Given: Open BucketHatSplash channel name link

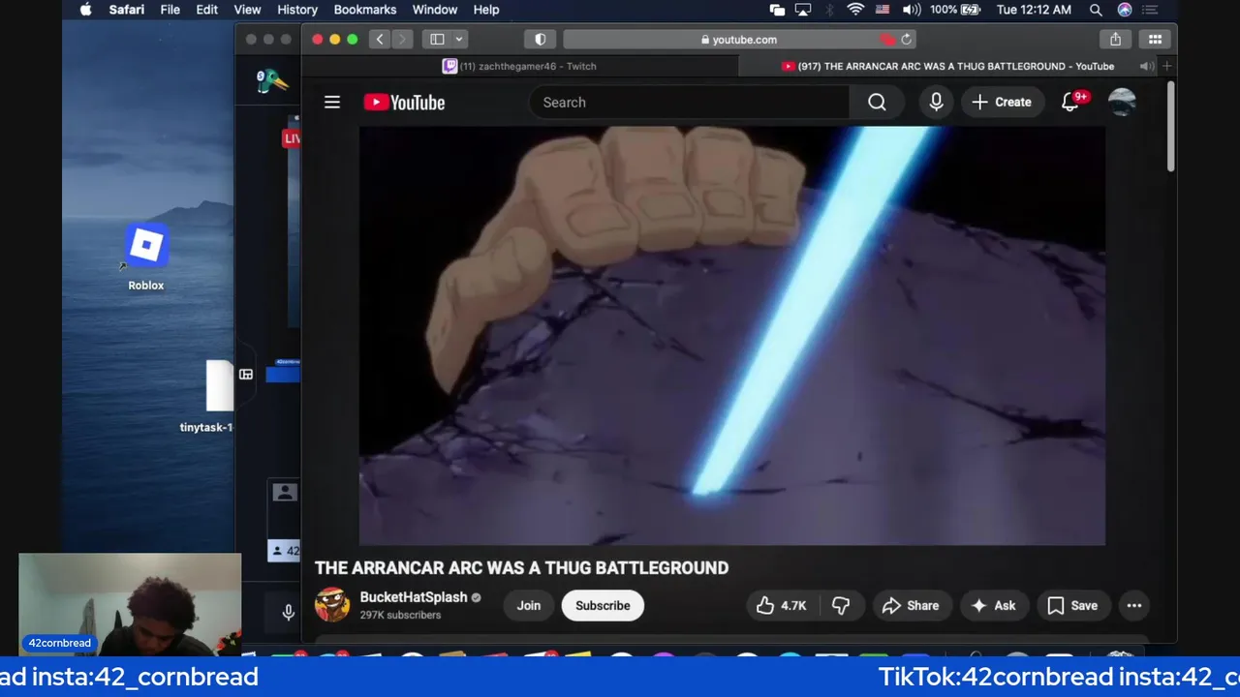Looking at the screenshot, I should [414, 597].
